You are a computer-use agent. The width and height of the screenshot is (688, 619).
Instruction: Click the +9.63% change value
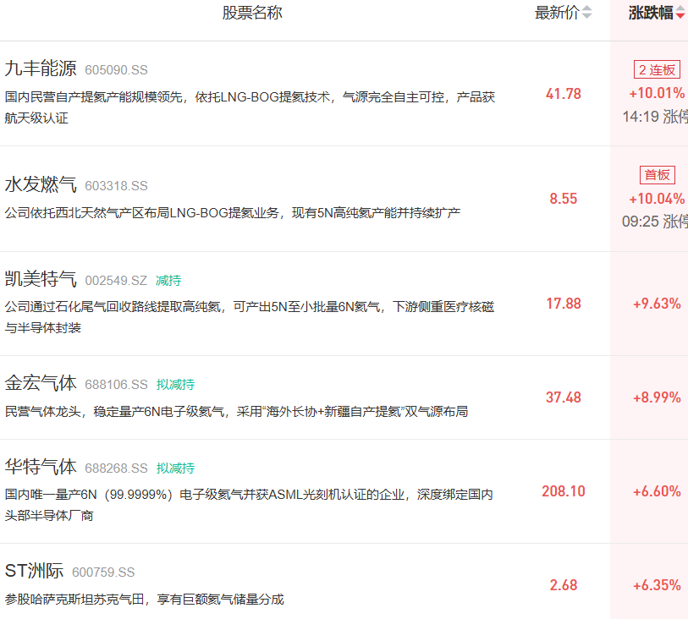657,304
